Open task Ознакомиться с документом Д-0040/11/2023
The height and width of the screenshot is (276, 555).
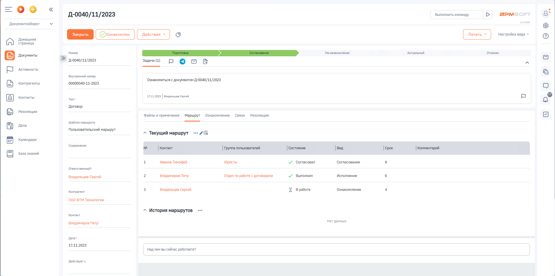(184, 80)
